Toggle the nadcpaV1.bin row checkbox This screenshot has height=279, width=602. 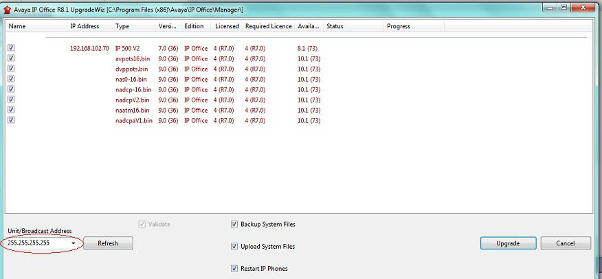[x=11, y=120]
